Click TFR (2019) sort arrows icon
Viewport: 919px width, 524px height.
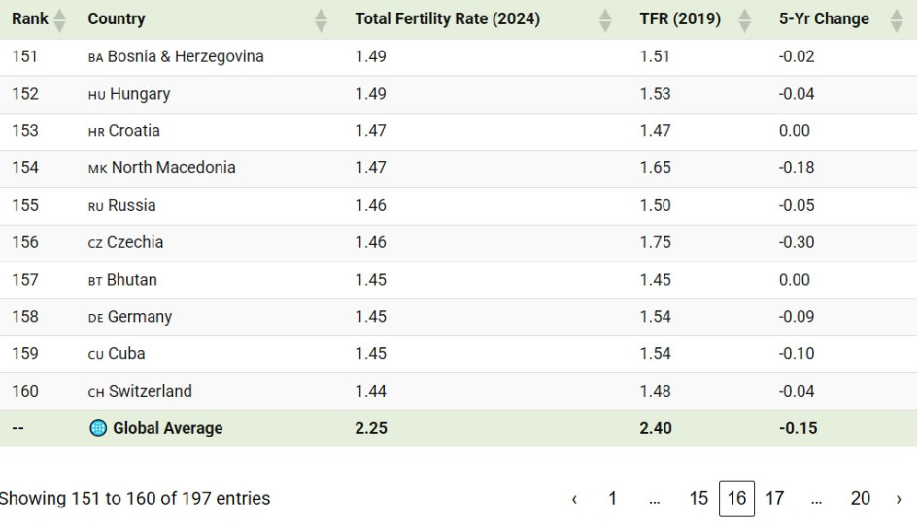coord(745,19)
